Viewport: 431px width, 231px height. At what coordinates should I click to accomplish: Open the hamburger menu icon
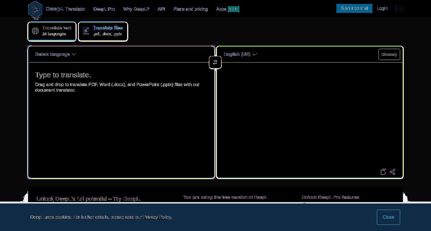point(399,8)
